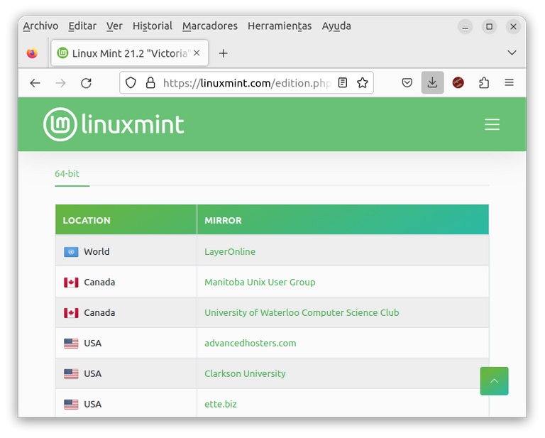
Task: Click the forward navigation arrow
Action: 60,83
